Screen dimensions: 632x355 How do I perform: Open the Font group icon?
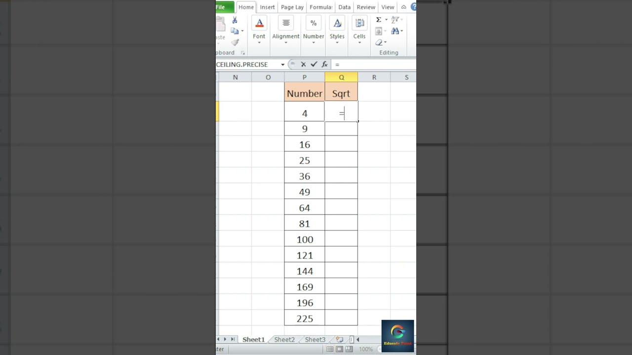click(x=259, y=23)
